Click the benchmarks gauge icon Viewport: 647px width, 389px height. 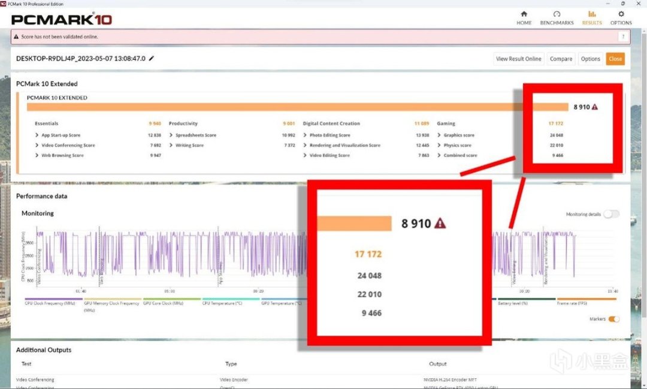point(557,14)
